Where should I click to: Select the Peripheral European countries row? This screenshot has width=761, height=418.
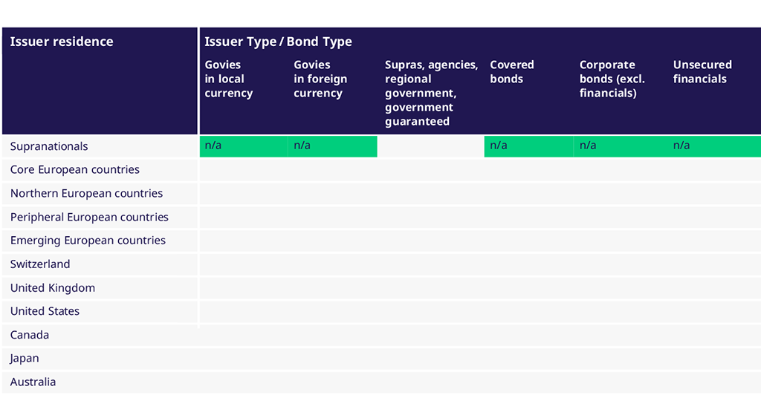pos(89,218)
